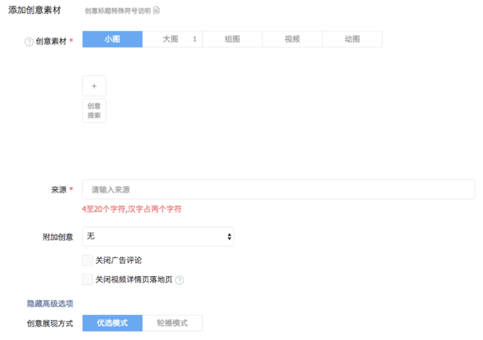Screen dimensions: 483x340
Task: Click the help icon beside 创意素材 label
Action: tap(29, 42)
